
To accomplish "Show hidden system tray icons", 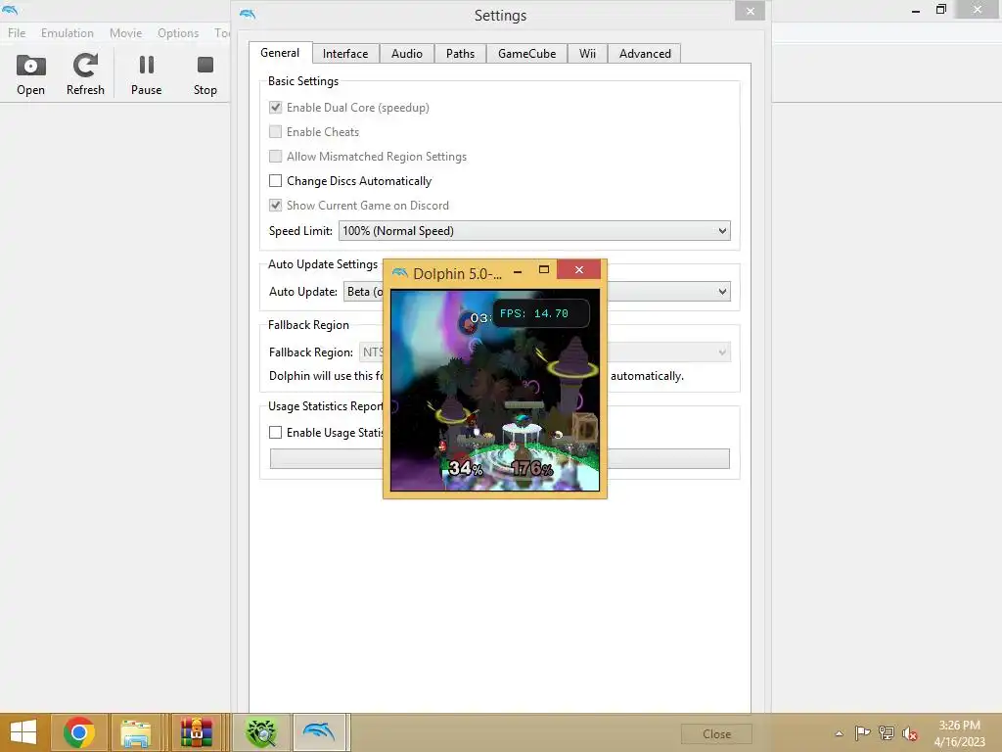I will click(839, 733).
